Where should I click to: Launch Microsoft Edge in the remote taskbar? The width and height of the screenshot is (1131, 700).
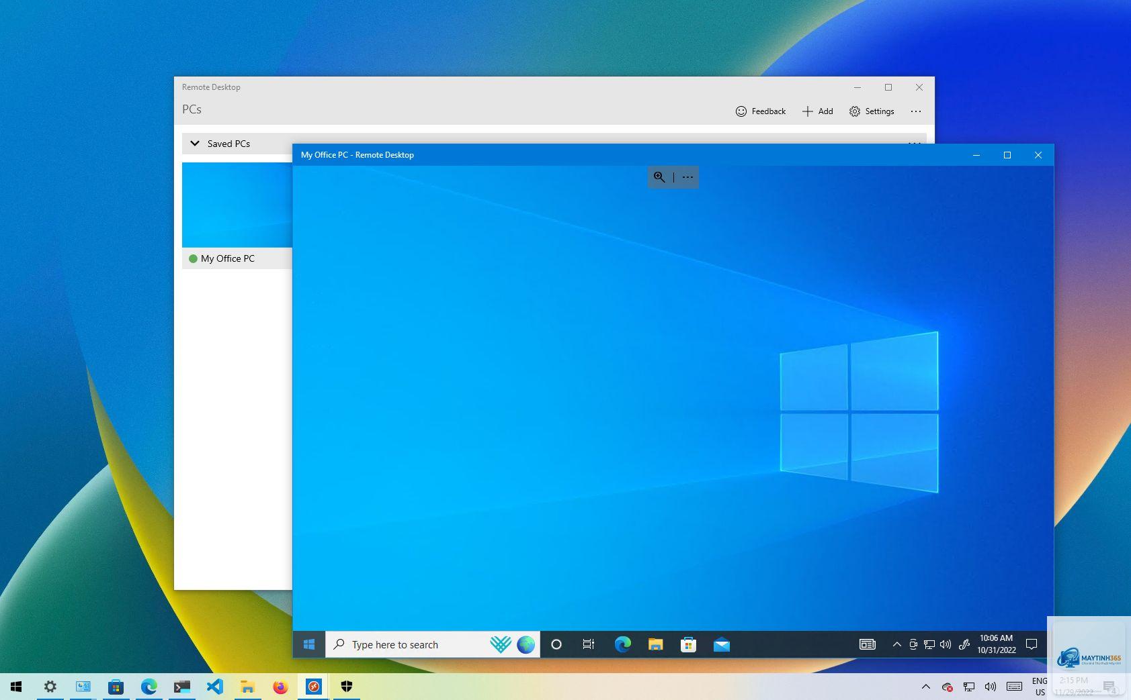622,644
